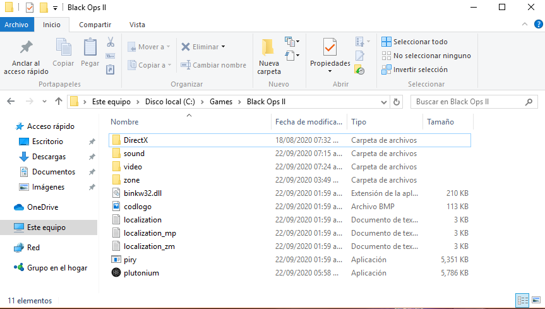This screenshot has height=309, width=545.
Task: Open recent locations dropdown
Action: coord(44,102)
